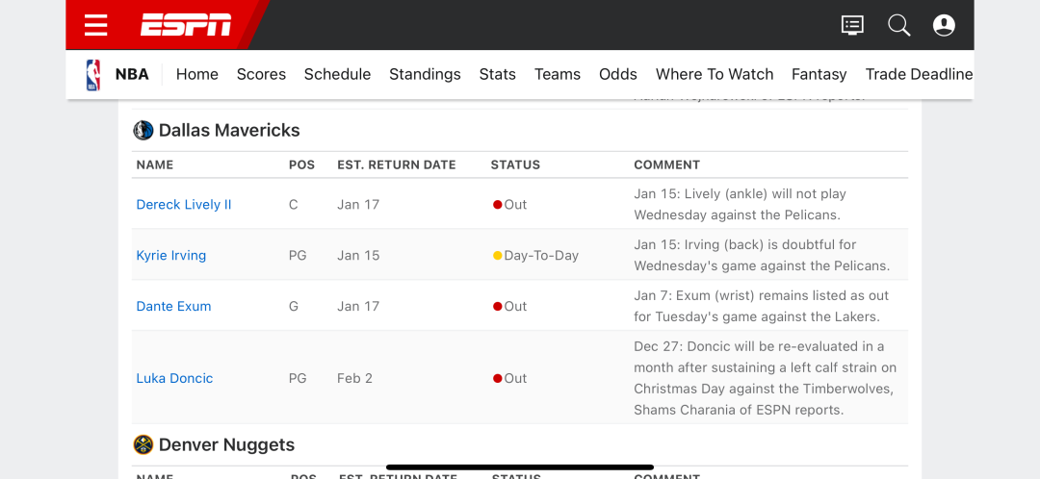This screenshot has width=1040, height=479.
Task: Open the Where To Watch tab
Action: coord(715,74)
